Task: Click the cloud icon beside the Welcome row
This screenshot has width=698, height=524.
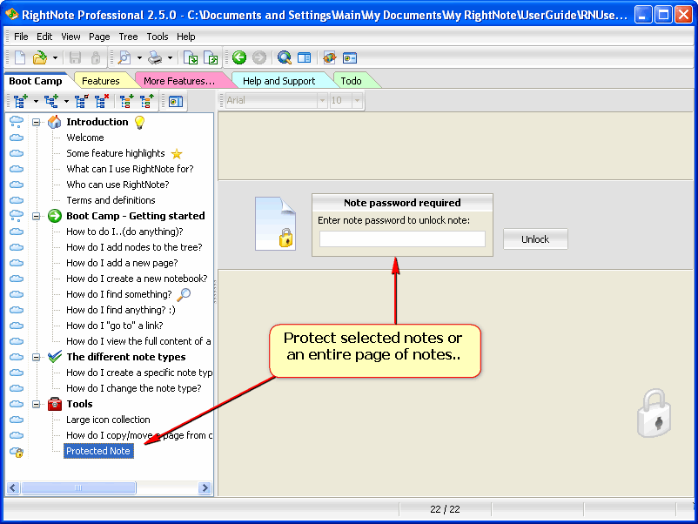Action: (17, 138)
